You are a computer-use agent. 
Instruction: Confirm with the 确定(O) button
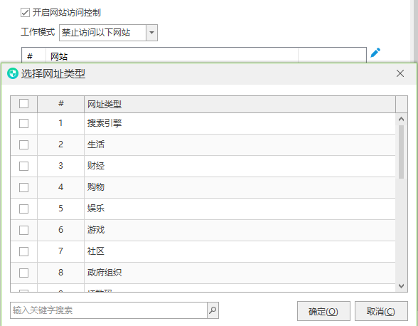[x=323, y=311]
